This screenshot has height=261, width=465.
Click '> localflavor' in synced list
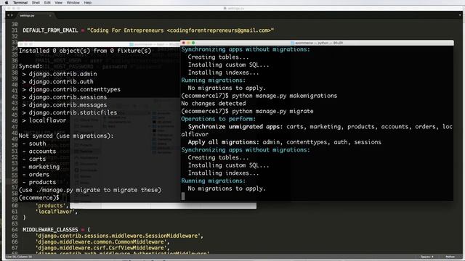coord(44,120)
